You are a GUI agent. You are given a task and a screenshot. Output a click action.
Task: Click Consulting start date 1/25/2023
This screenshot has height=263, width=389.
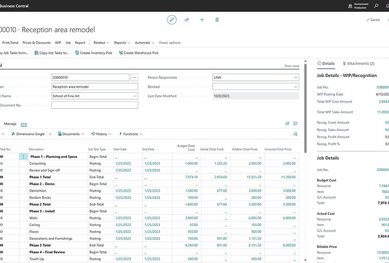pyautogui.click(x=123, y=163)
